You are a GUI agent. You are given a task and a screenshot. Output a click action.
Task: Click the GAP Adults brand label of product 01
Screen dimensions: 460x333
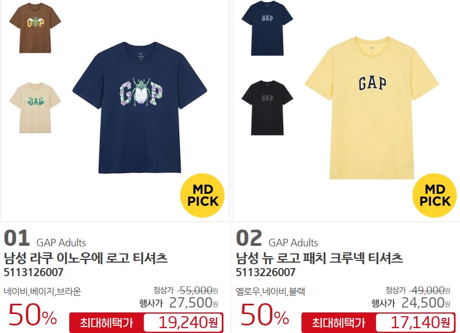point(61,243)
